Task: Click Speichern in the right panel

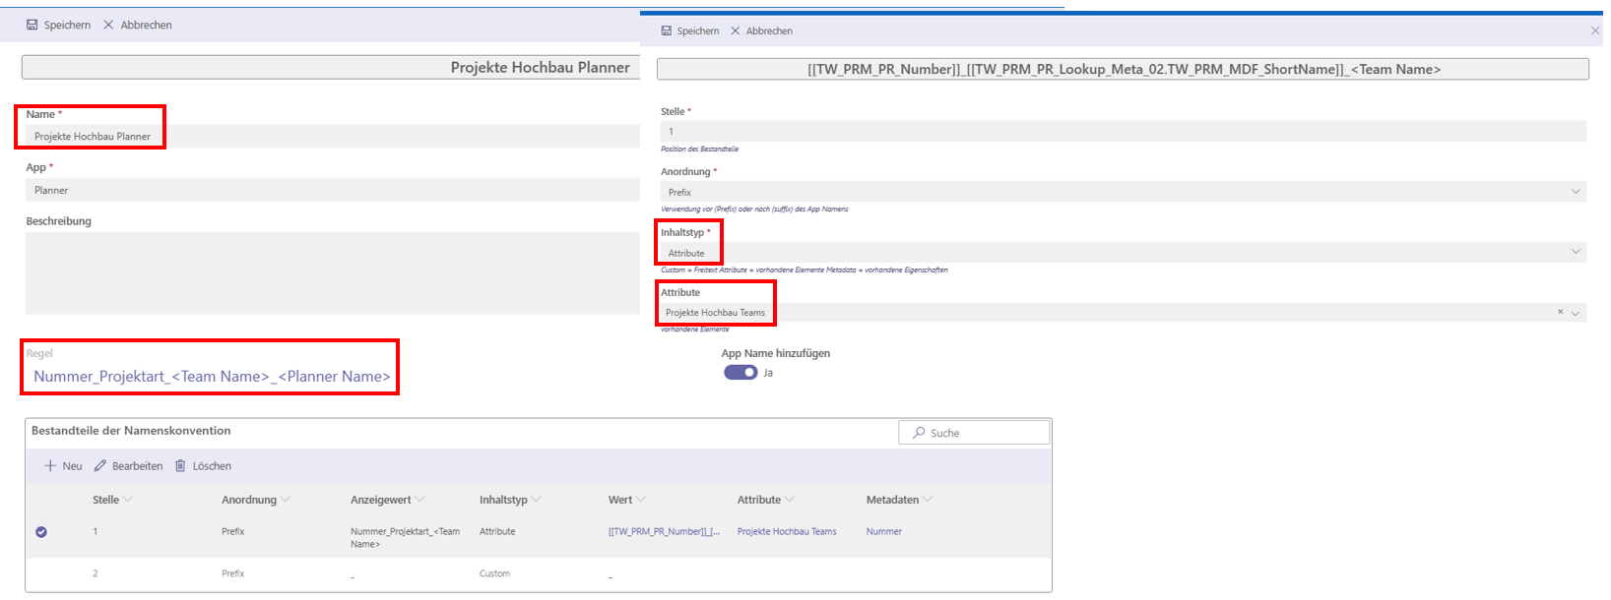Action: 698,31
